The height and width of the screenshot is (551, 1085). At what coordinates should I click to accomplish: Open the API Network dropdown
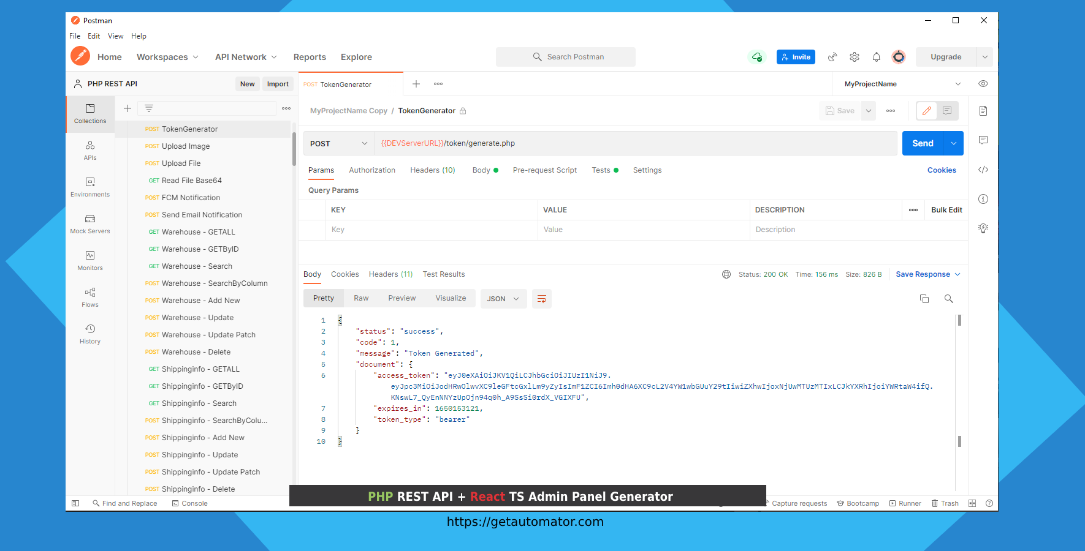coord(246,57)
